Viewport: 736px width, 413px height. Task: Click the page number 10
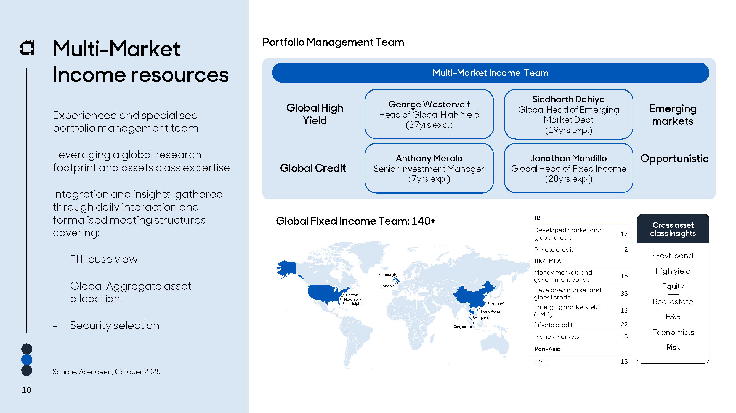coord(26,390)
